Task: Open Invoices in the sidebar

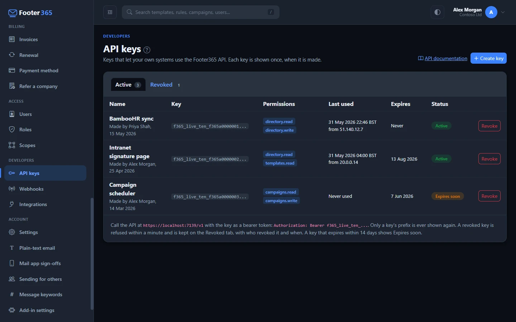Action: click(x=45, y=39)
